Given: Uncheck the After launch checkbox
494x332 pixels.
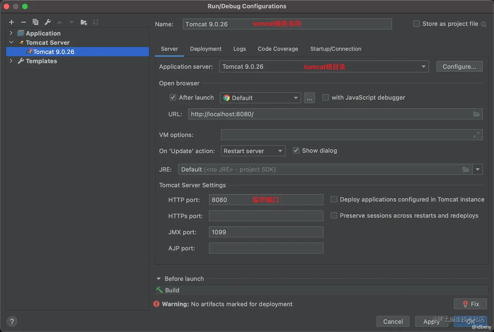Looking at the screenshot, I should [173, 97].
